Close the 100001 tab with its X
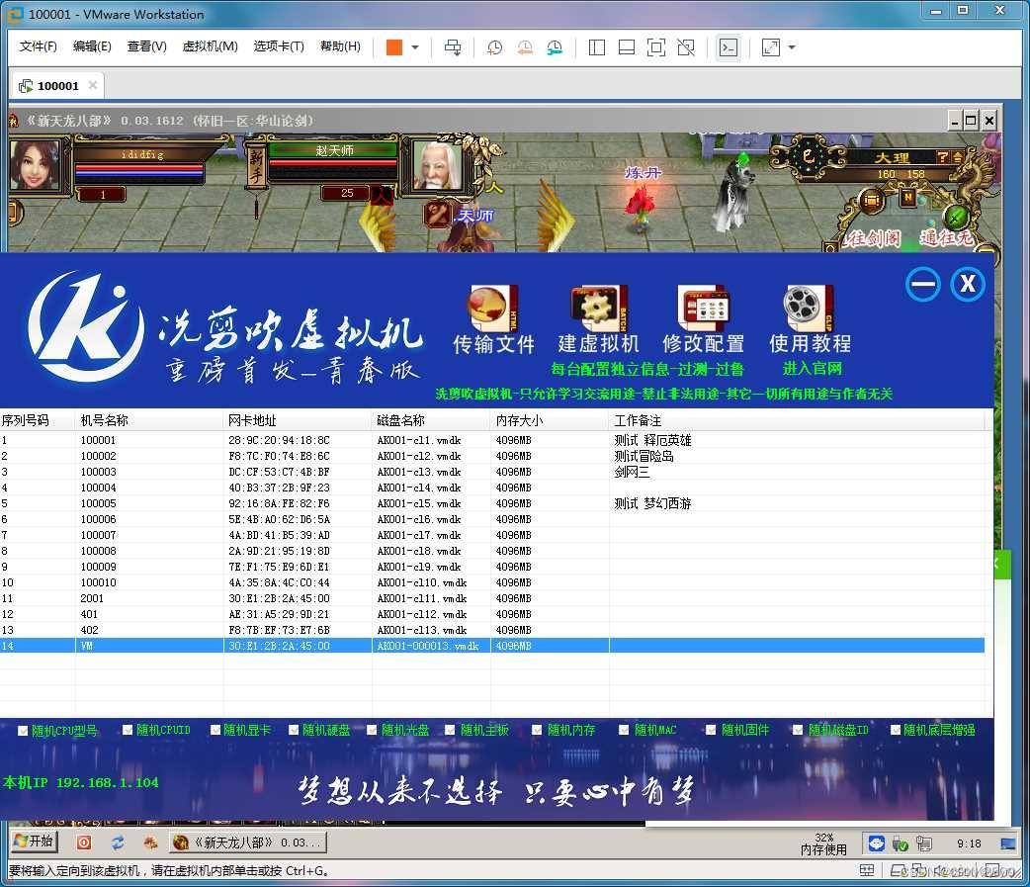 click(x=93, y=85)
